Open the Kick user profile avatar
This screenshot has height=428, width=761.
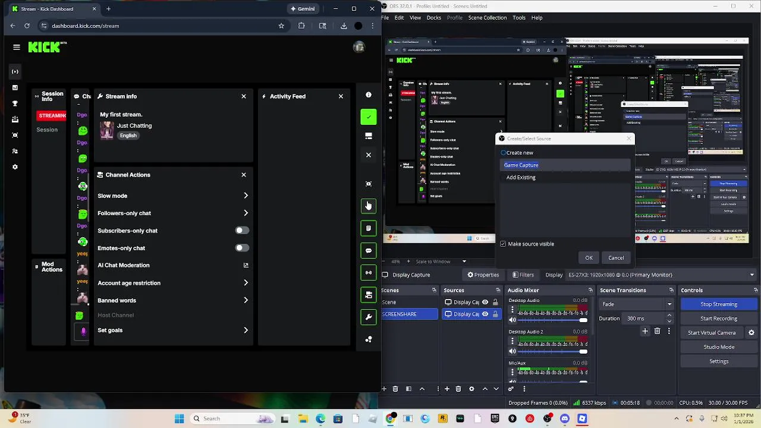coord(359,48)
